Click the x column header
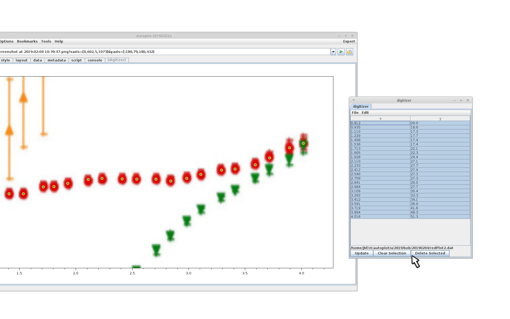510x319 pixels. click(x=380, y=119)
